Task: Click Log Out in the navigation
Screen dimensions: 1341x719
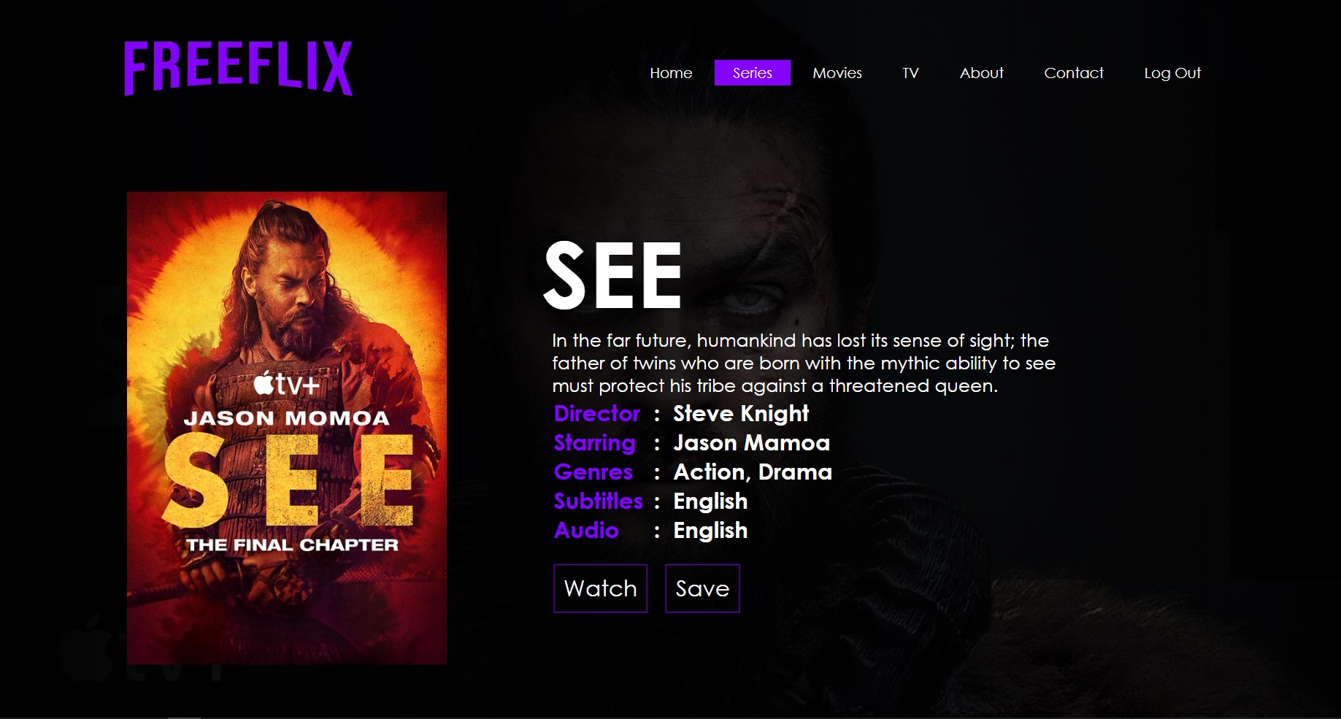Action: coord(1172,73)
